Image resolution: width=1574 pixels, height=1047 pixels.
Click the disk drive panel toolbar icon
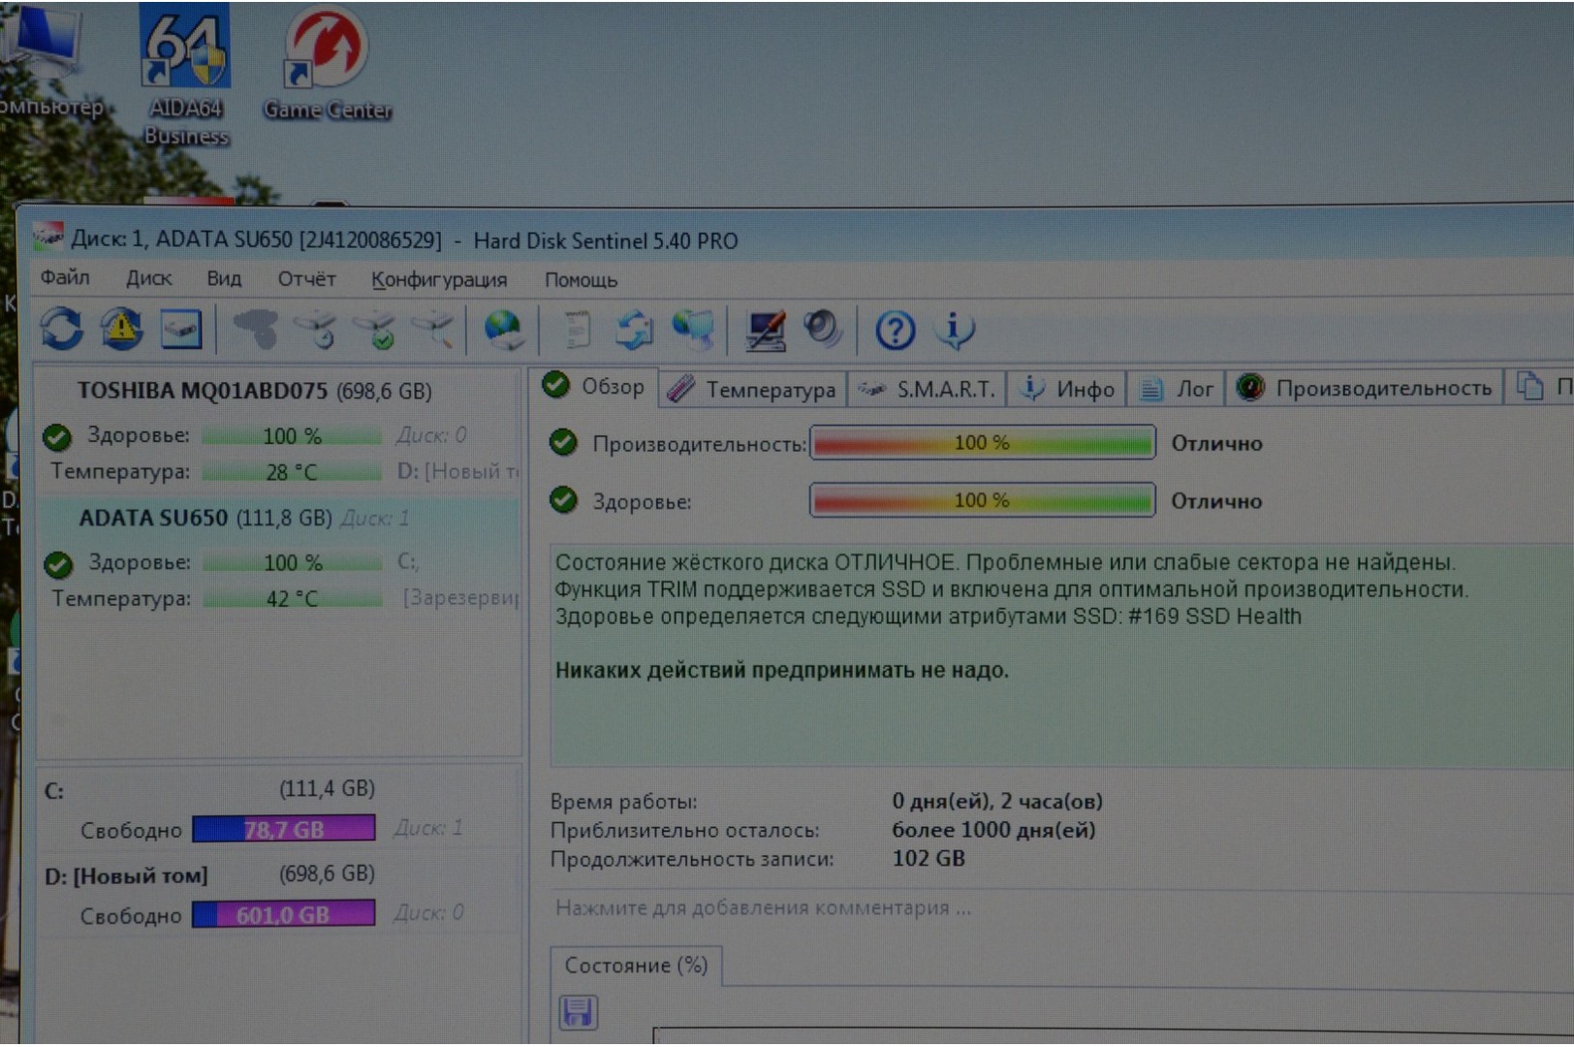tap(180, 330)
